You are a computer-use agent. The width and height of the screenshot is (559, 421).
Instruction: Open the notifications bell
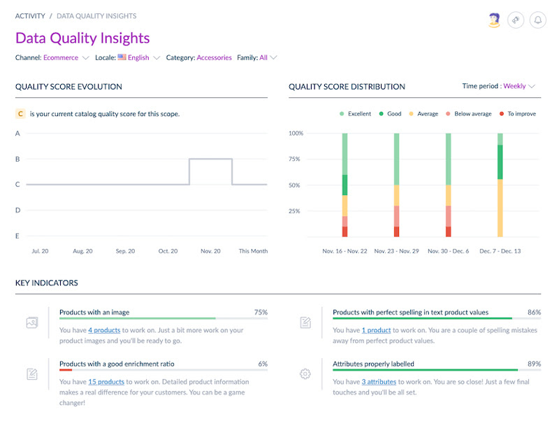(x=538, y=20)
